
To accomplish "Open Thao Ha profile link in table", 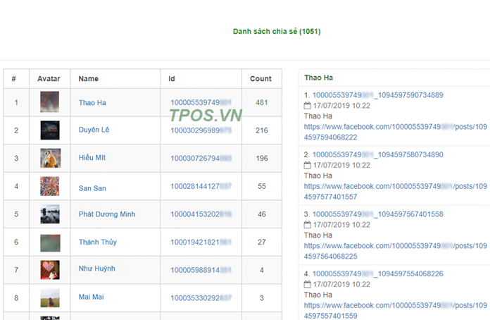I will [92, 103].
